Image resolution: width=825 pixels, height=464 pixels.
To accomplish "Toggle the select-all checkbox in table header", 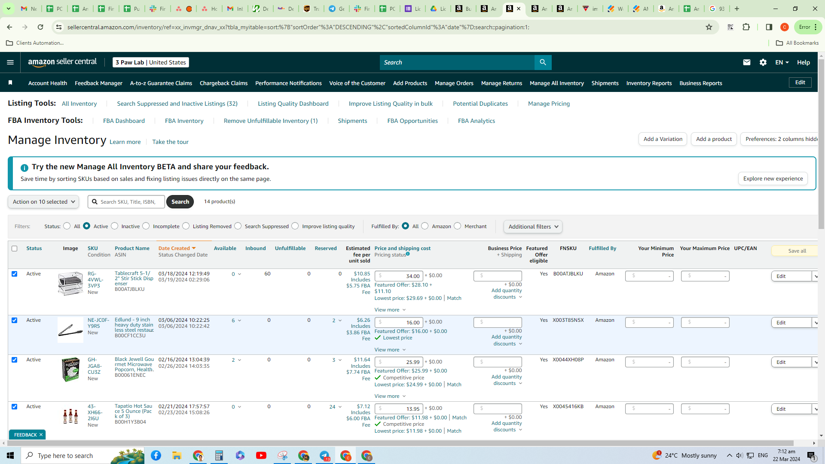I will point(15,248).
